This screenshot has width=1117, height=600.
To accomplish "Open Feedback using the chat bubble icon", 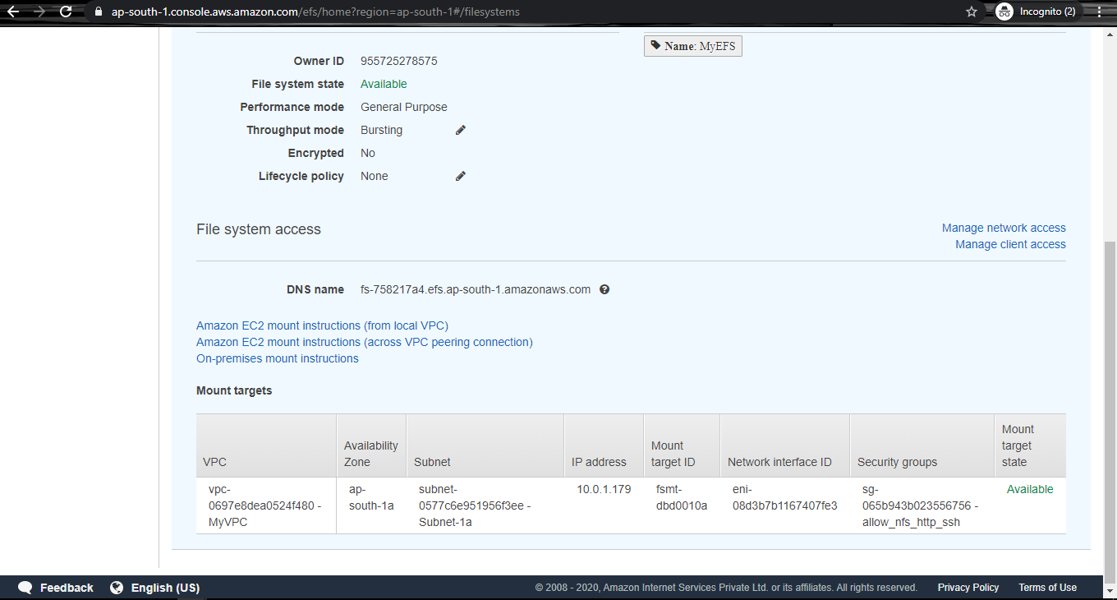I will 24,587.
